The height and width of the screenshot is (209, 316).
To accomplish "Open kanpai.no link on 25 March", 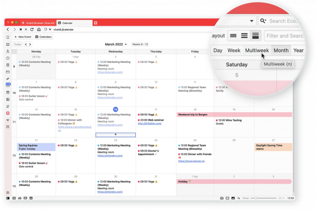I will pos(191,161).
